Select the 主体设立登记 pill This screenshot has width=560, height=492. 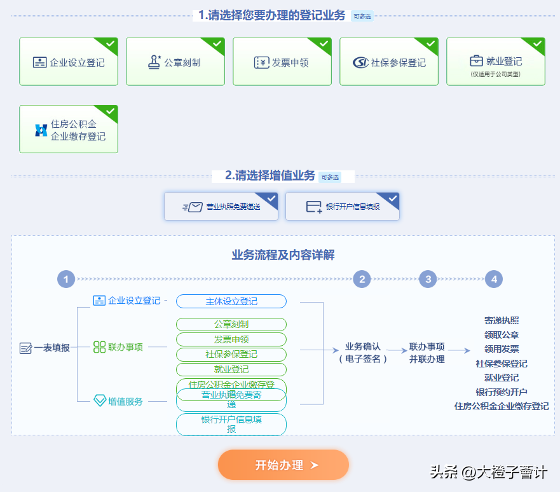[231, 301]
